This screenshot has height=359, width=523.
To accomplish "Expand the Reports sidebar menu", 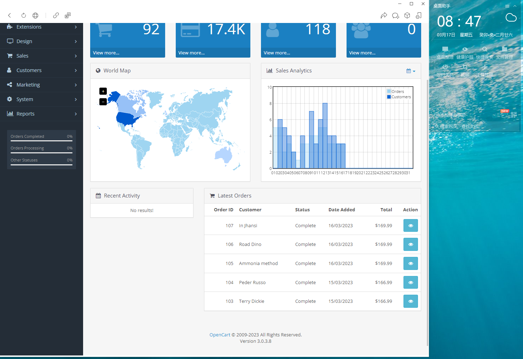I will pyautogui.click(x=41, y=114).
